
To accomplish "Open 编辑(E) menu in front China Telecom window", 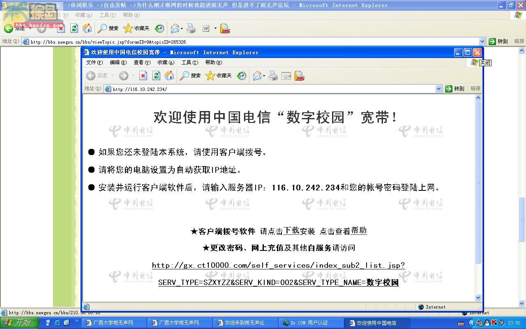I will coord(118,63).
